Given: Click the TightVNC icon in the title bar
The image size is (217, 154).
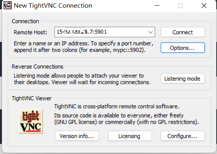Looking at the screenshot, I should click(8, 6).
